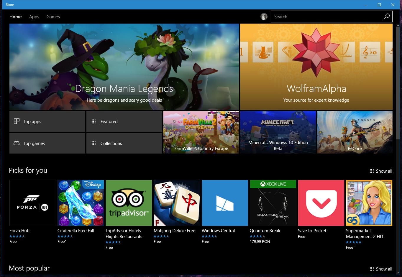
Task: Click Quantum Break star rating
Action: 257,236
